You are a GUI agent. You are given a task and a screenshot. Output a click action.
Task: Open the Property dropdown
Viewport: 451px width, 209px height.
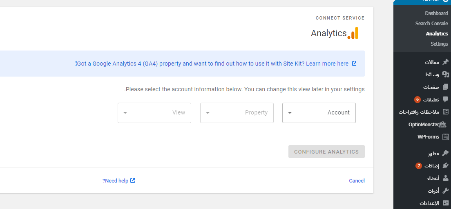point(237,113)
